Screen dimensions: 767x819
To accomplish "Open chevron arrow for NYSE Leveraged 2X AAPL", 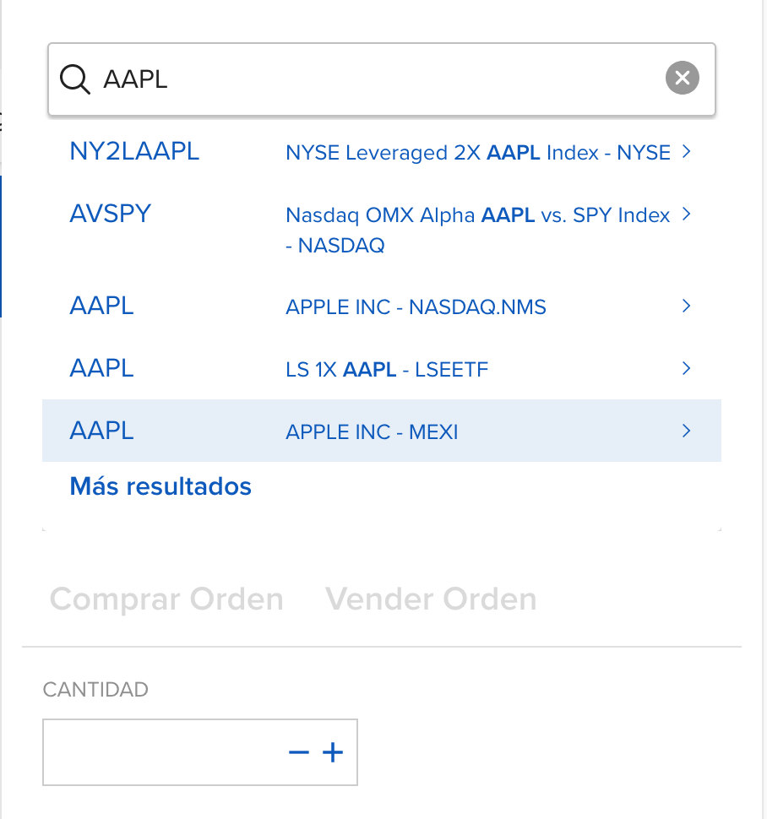I will pos(687,152).
